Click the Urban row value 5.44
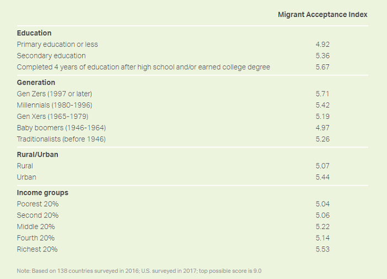This screenshot has height=279, width=387. [322, 177]
